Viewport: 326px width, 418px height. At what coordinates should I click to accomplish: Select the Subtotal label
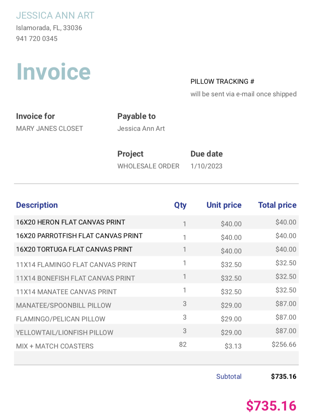[x=229, y=377]
